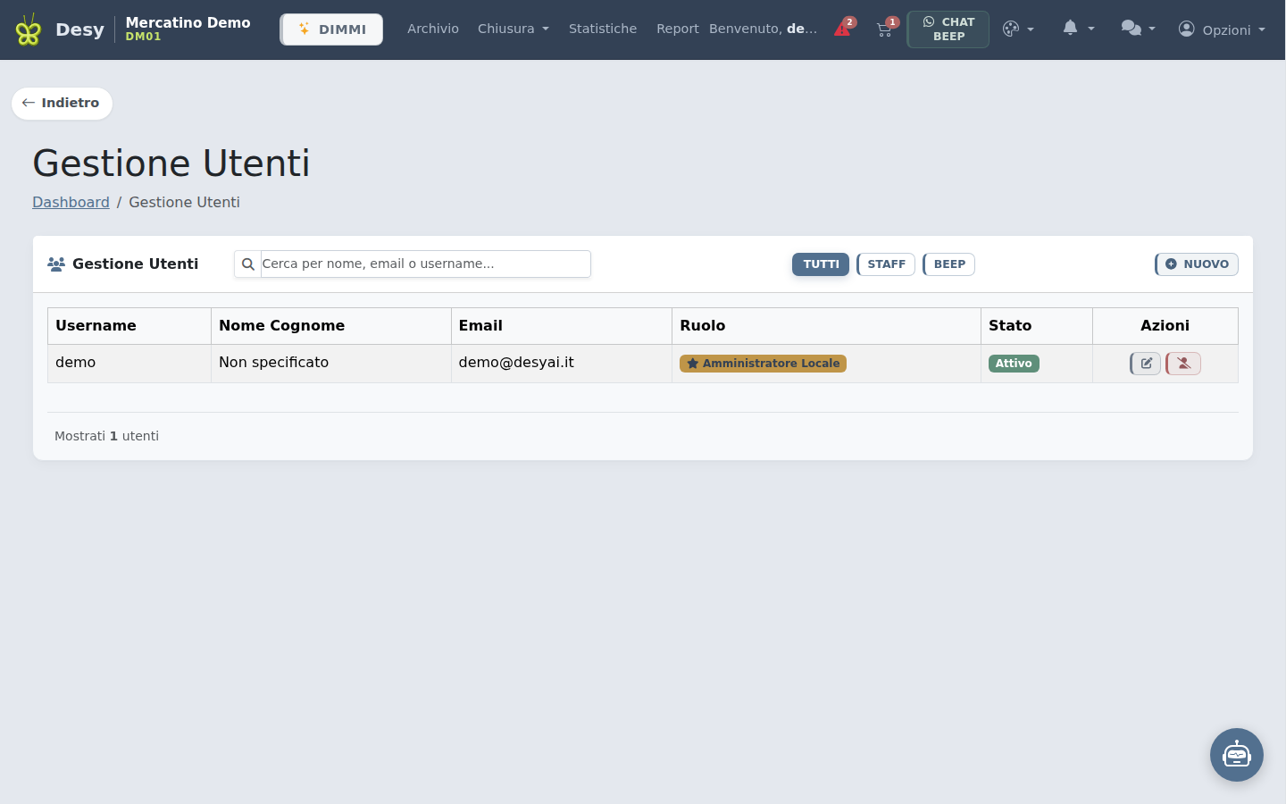Follow the Dashboard breadcrumb link

[71, 203]
